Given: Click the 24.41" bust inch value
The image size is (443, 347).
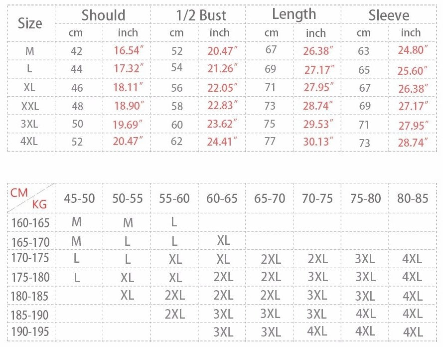Looking at the screenshot, I should (x=222, y=142).
